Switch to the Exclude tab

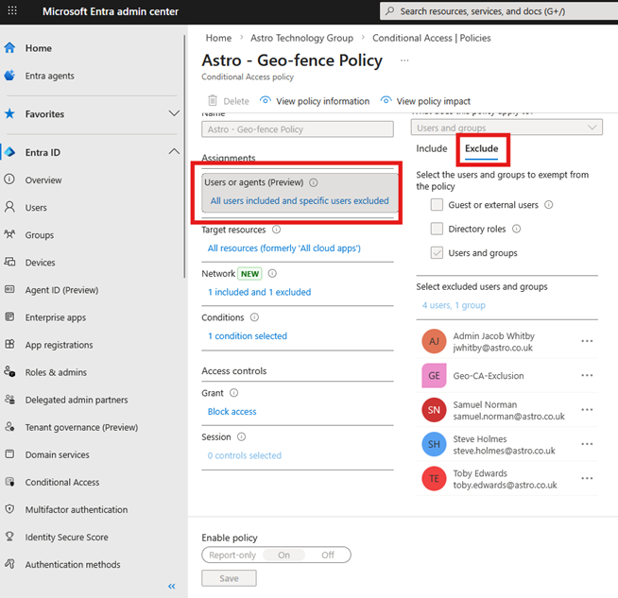click(482, 148)
